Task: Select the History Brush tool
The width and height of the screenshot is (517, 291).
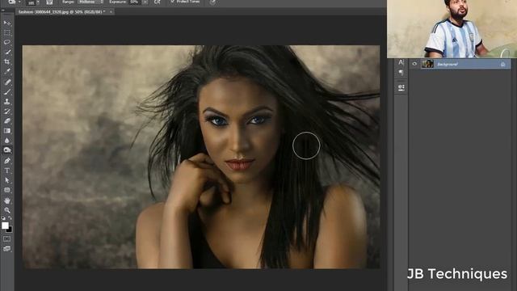Action: [x=7, y=112]
